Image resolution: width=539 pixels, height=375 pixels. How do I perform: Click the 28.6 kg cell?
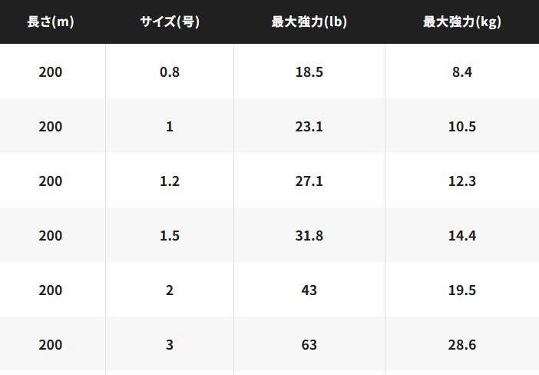(461, 345)
